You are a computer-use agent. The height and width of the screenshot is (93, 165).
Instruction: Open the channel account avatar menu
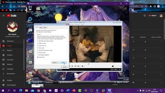click(x=161, y=16)
